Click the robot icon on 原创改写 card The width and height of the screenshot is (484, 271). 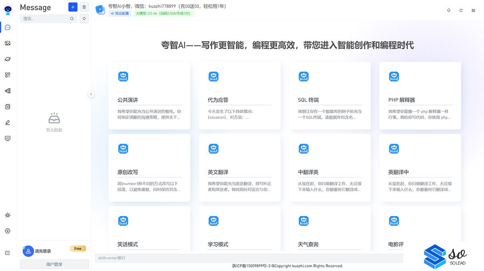(123, 149)
